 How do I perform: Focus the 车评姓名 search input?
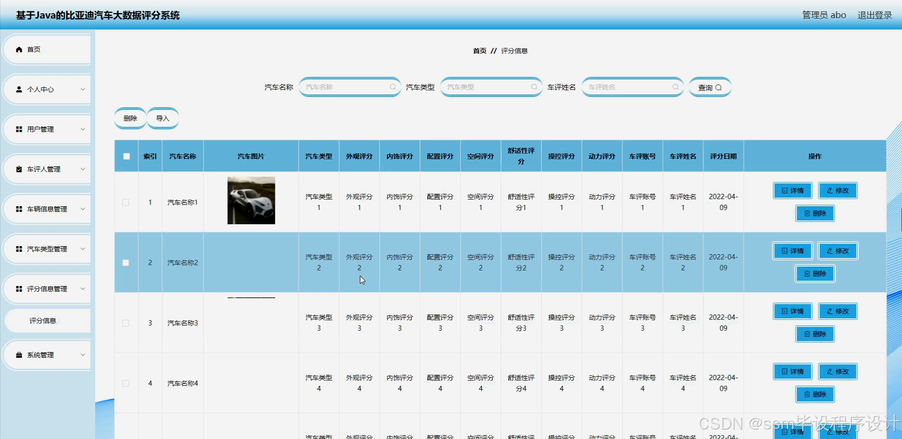632,87
